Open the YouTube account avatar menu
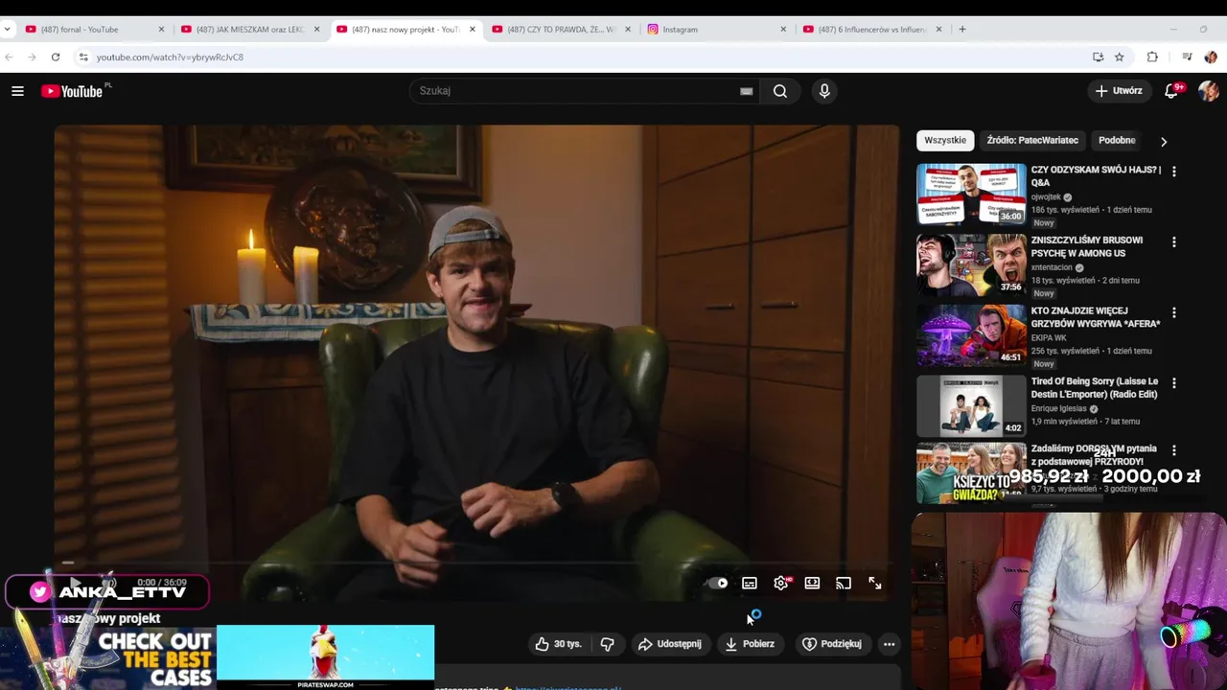The width and height of the screenshot is (1227, 690). tap(1208, 91)
